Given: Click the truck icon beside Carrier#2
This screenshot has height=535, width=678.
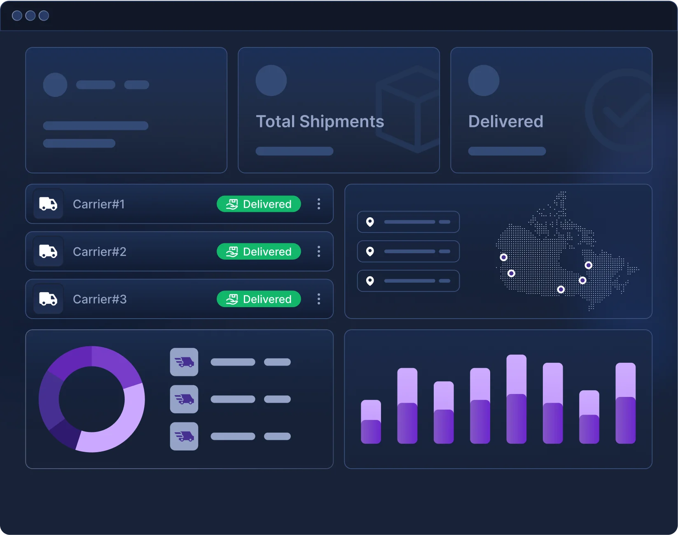Looking at the screenshot, I should (x=48, y=251).
